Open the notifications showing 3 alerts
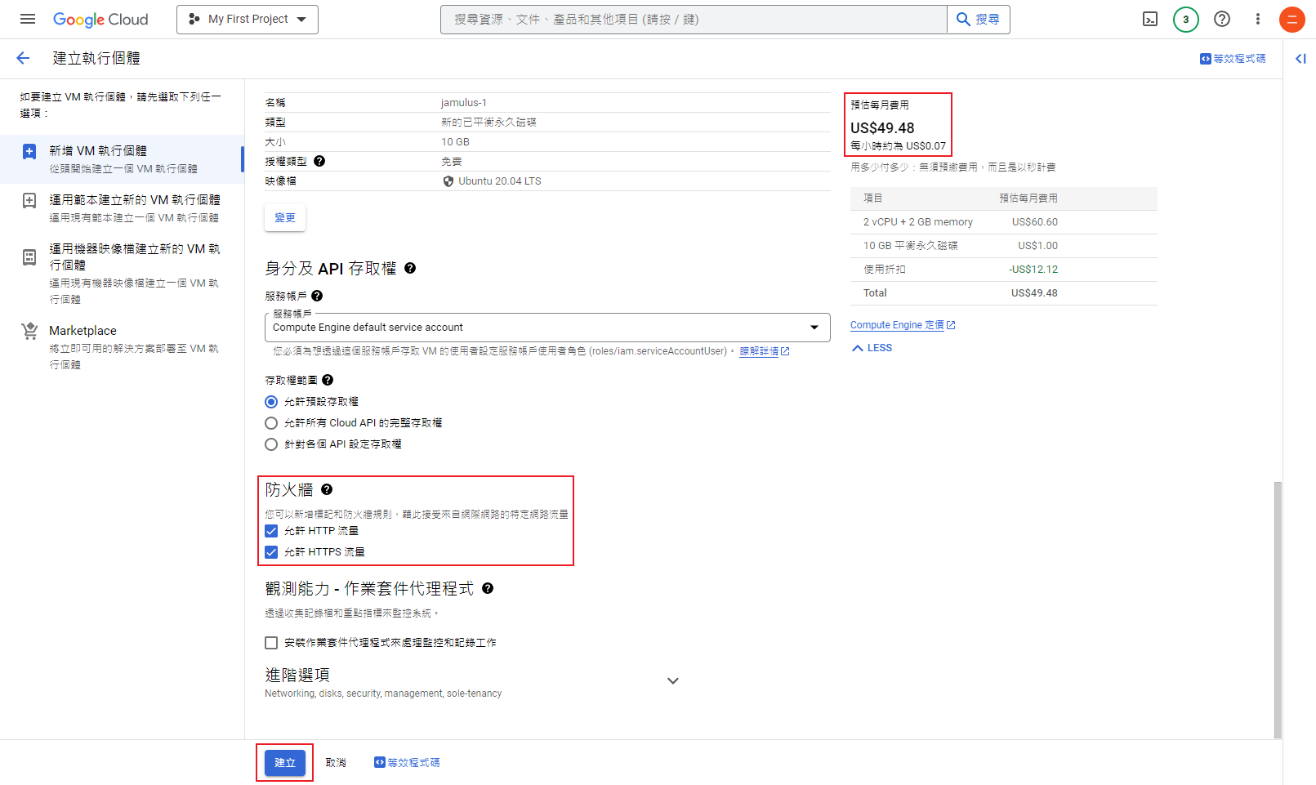1316x785 pixels. coord(1186,19)
